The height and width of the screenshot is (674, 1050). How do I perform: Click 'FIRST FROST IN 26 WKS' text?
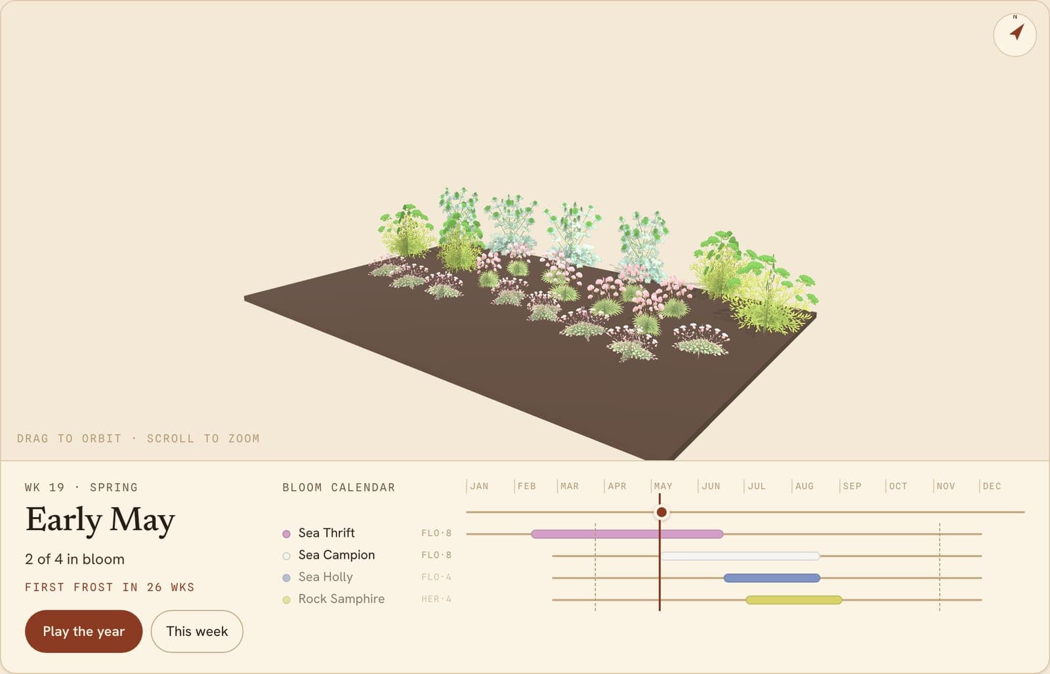110,587
